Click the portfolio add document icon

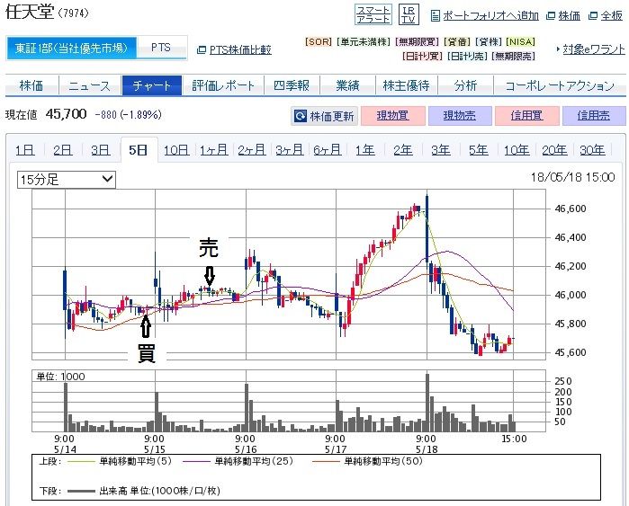[436, 16]
